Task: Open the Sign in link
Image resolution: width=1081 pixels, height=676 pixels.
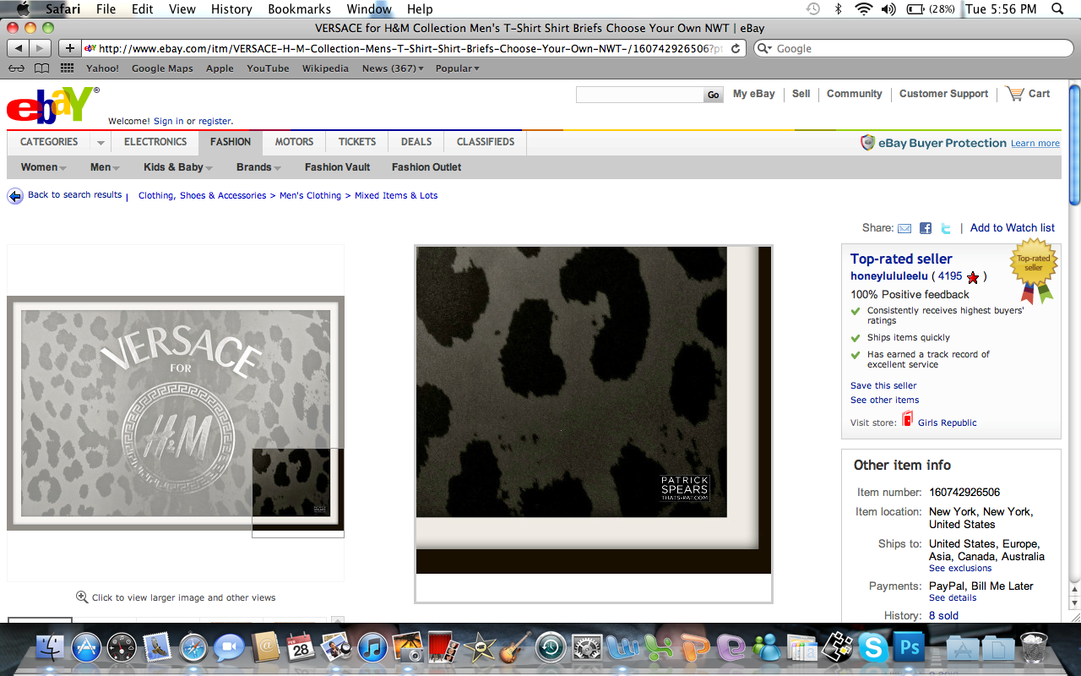Action: click(169, 122)
